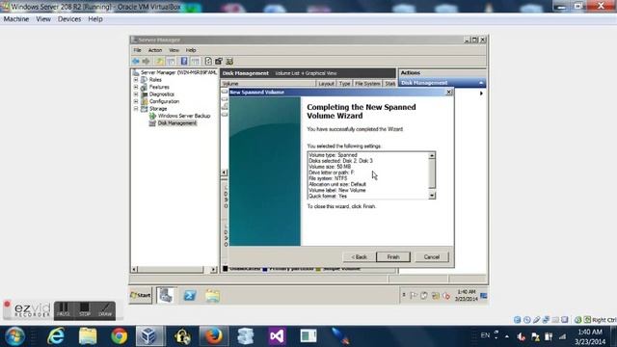Screen dimensions: 617x347
Task: Launch PowerShell from the guest taskbar
Action: [x=190, y=295]
